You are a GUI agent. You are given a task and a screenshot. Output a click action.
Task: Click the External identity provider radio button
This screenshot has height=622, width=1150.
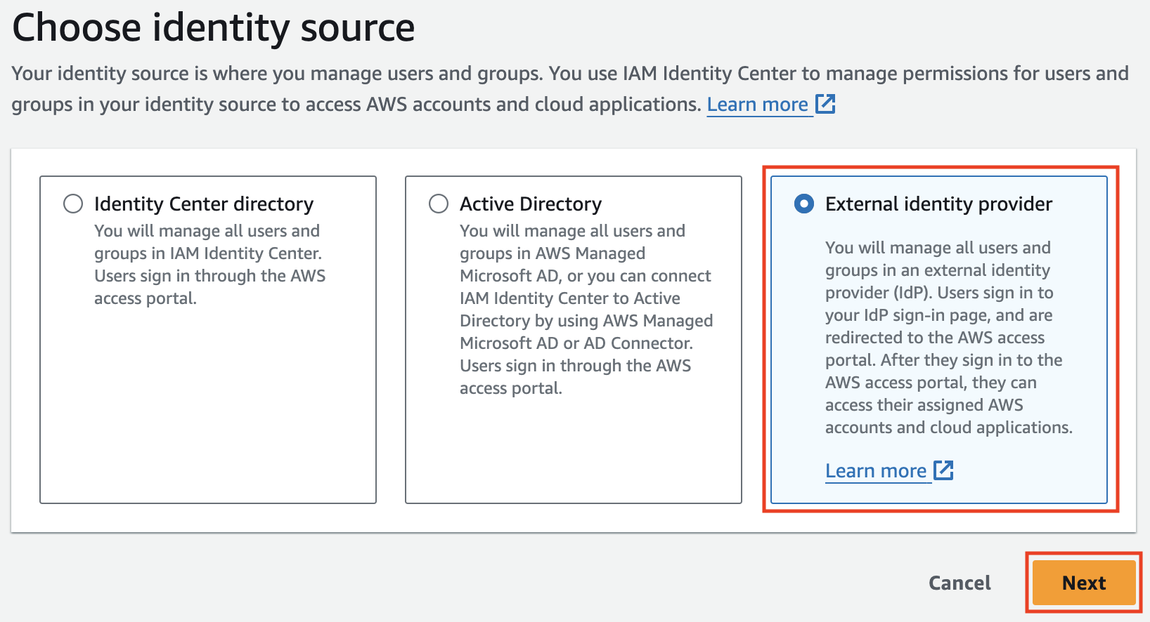click(804, 204)
